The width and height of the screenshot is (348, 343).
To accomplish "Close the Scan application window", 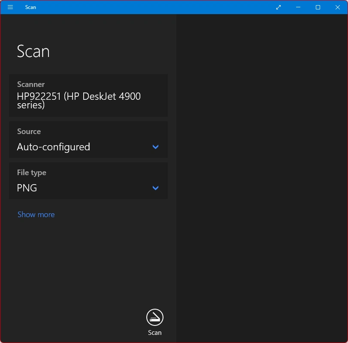I will [x=338, y=7].
